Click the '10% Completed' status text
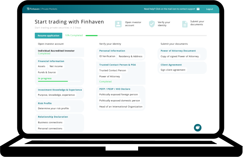This screenshot has height=157, width=243. click(74, 35)
